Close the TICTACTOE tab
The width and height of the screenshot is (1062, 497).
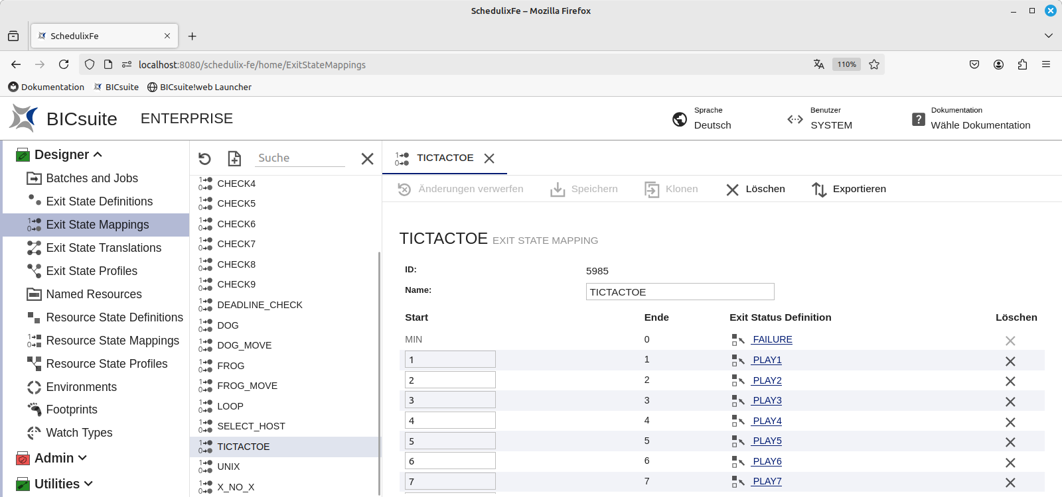pos(489,158)
